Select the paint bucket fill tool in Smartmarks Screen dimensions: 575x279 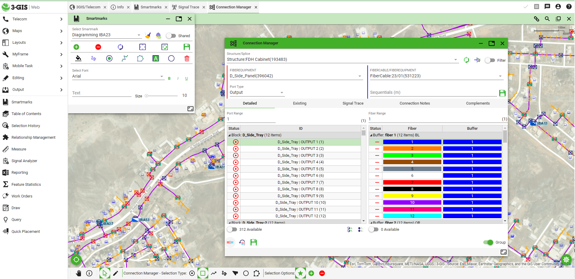[x=78, y=58]
